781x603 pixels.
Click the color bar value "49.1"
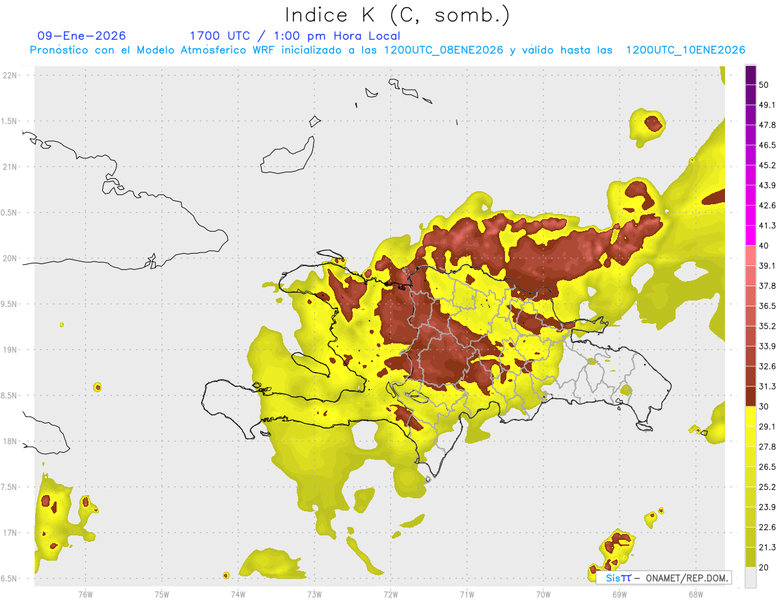[767, 105]
